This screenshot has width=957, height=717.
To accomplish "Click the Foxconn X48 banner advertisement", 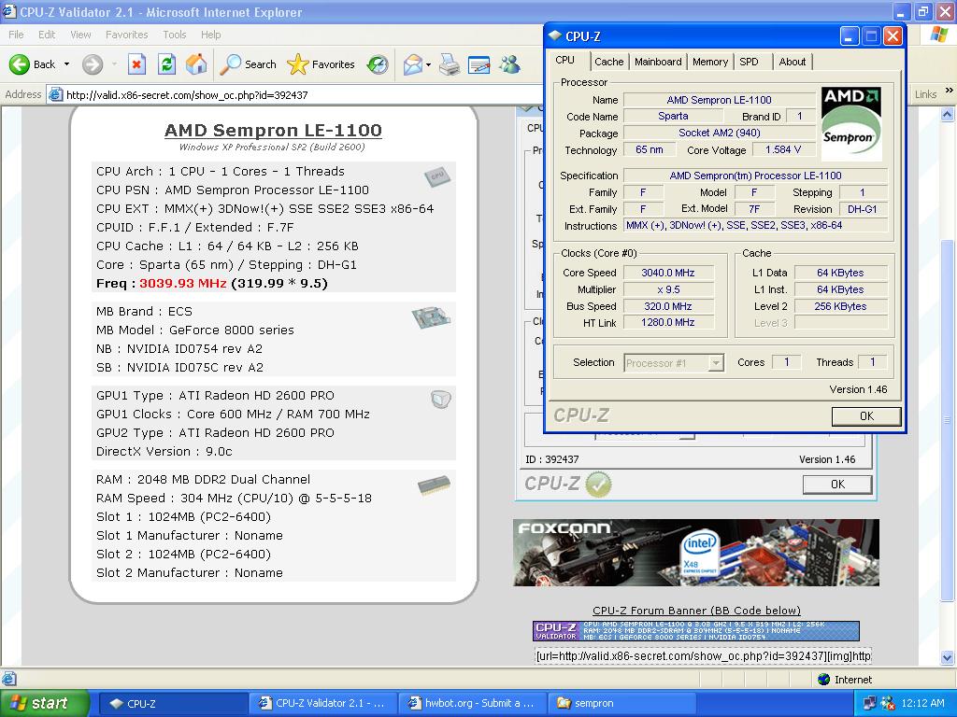I will coord(695,553).
